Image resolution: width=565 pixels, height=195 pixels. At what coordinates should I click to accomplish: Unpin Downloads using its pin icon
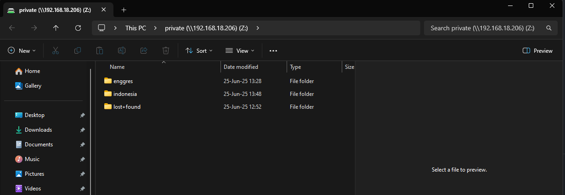(x=82, y=130)
